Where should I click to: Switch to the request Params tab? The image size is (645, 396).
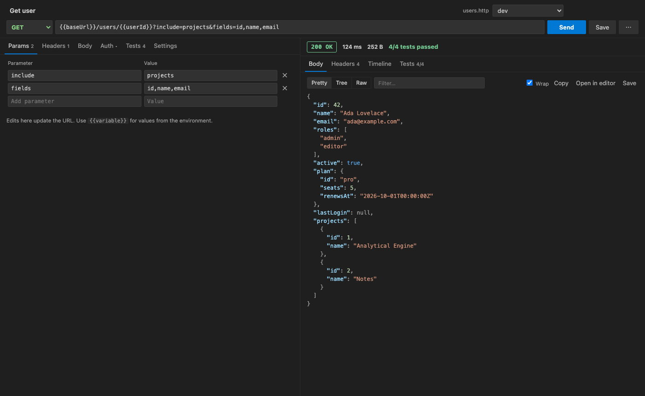pos(21,46)
